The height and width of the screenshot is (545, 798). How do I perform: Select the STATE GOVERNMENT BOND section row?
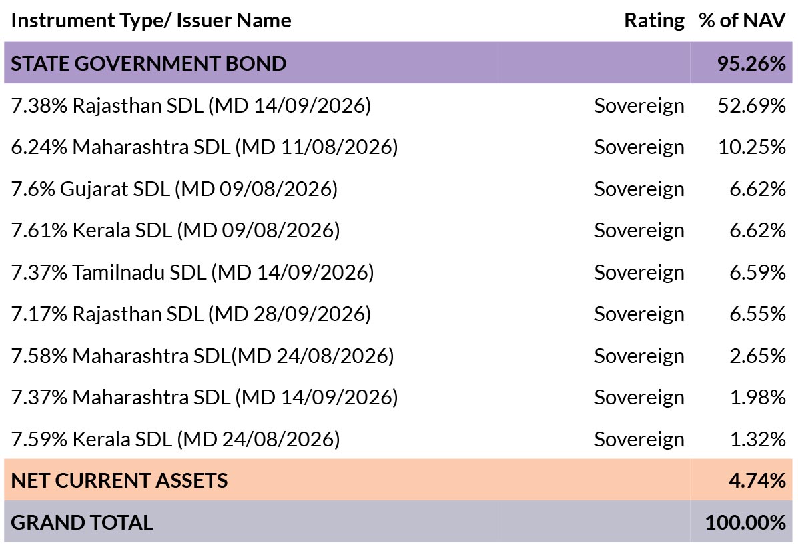click(149, 63)
